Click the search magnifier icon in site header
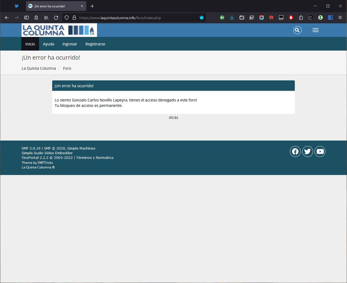 tap(297, 30)
